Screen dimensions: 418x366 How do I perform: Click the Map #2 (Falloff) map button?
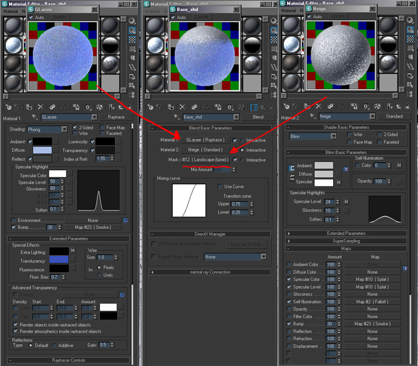pos(372,301)
